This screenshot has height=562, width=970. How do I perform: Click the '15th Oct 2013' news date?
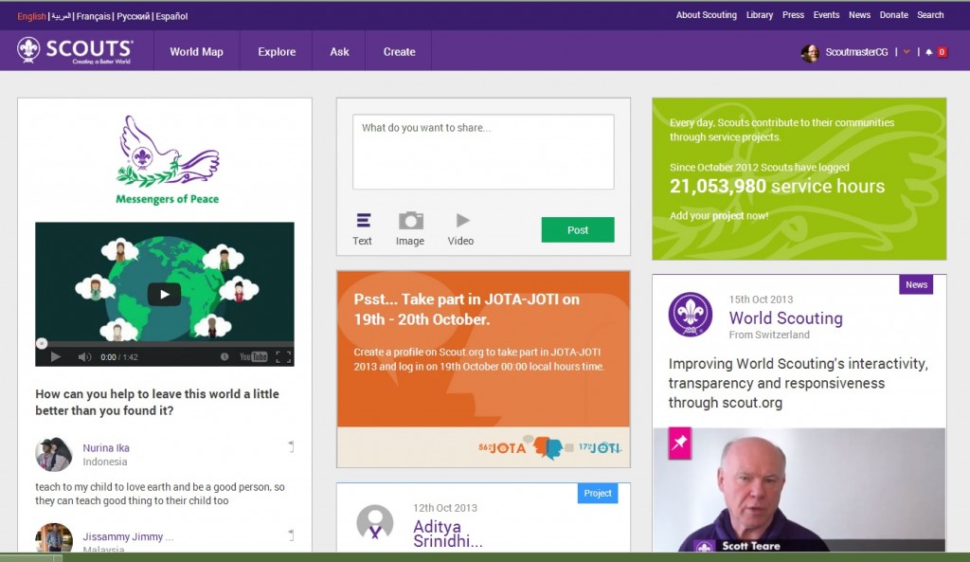761,299
